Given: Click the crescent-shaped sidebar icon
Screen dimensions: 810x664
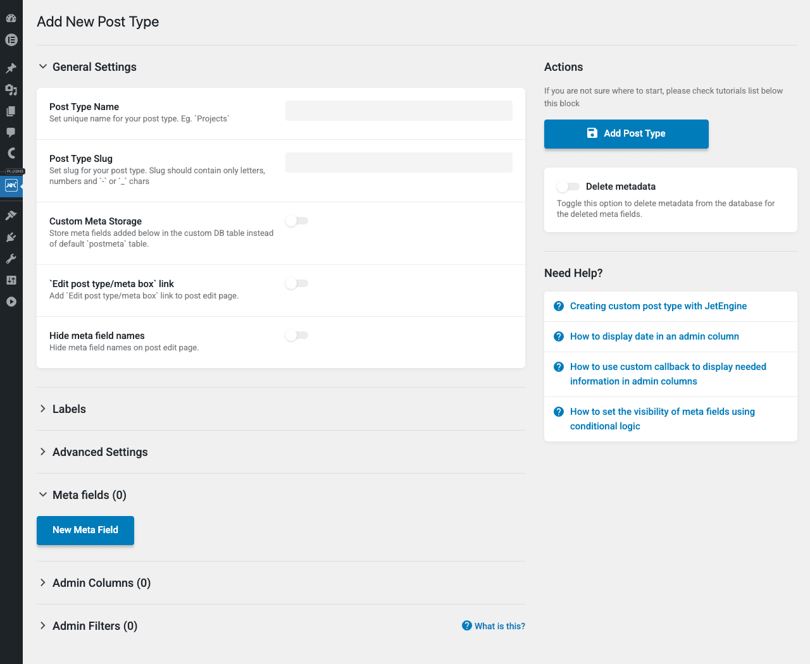Looking at the screenshot, I should tap(11, 153).
